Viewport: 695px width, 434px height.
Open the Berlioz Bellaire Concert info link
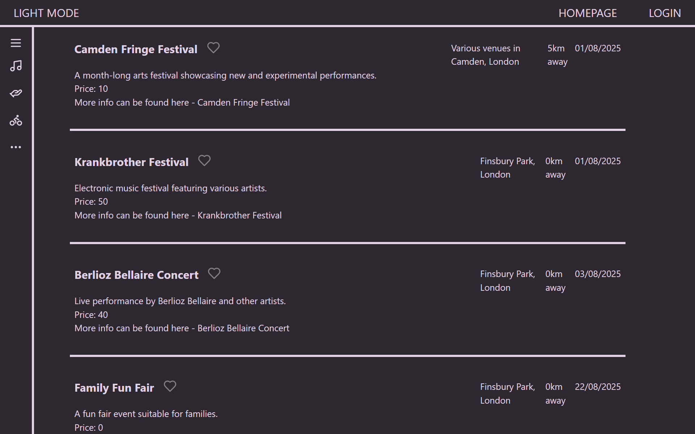pyautogui.click(x=243, y=328)
